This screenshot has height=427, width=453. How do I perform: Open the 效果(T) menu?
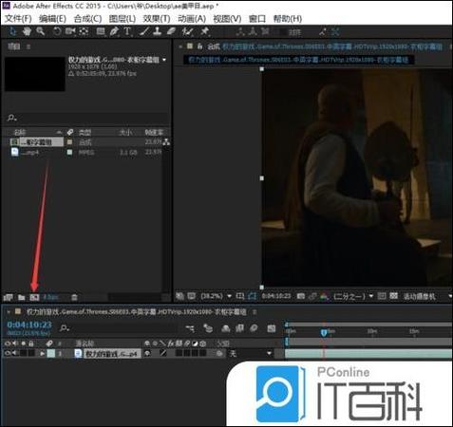157,19
